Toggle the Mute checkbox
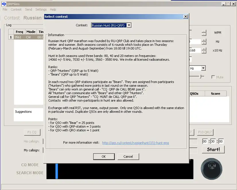Screen dimensions: 237x190 (213, 77)
